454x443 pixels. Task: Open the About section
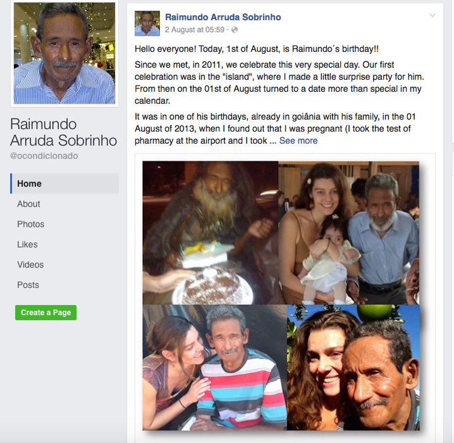[28, 204]
